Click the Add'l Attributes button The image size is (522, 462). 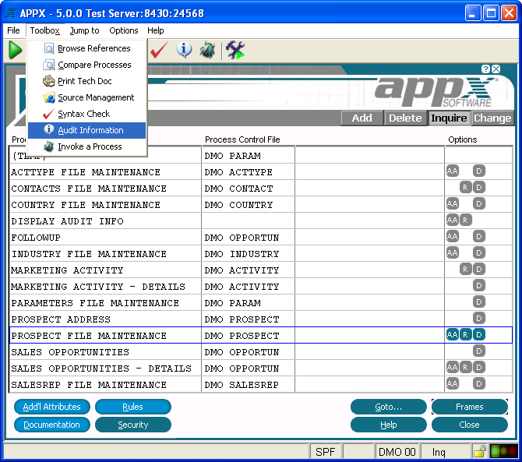(52, 407)
